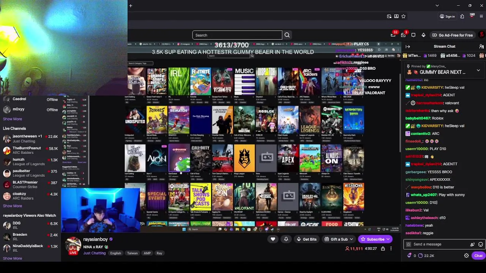
Task: Click browser Sign in button
Action: 447,16
